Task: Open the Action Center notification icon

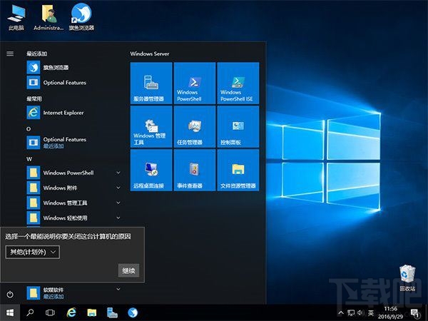Action: [x=415, y=313]
